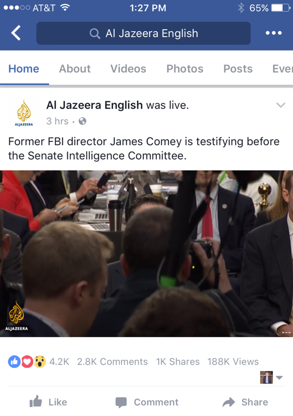Select the small profile picture selector
293x416 pixels.
coord(267,377)
